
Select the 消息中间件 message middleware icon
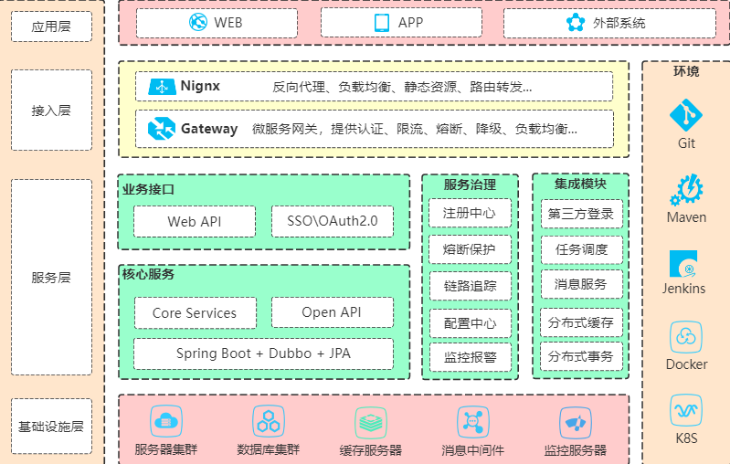pyautogui.click(x=472, y=421)
